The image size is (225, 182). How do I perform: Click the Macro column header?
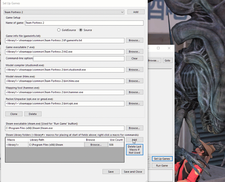pos(17,140)
